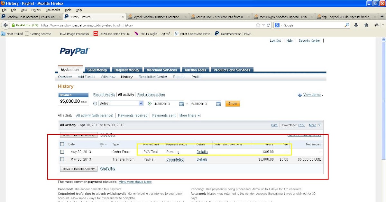The image size is (386, 202).
Task: Close the History - PayPal tab
Action: pos(123,17)
